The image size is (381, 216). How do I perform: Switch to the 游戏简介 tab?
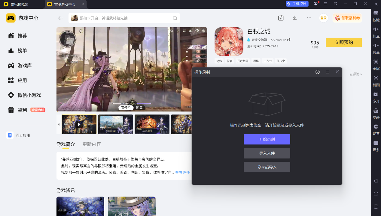coord(66,144)
